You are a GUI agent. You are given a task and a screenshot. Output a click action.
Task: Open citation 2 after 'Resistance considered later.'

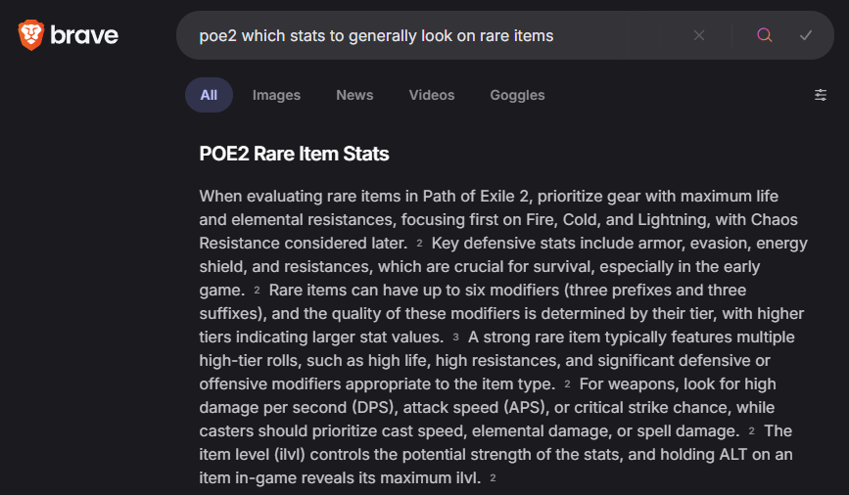click(x=419, y=244)
